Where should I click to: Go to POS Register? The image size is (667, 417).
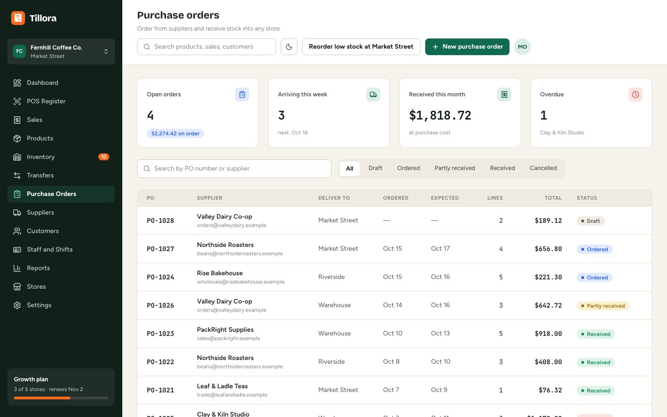[61, 101]
